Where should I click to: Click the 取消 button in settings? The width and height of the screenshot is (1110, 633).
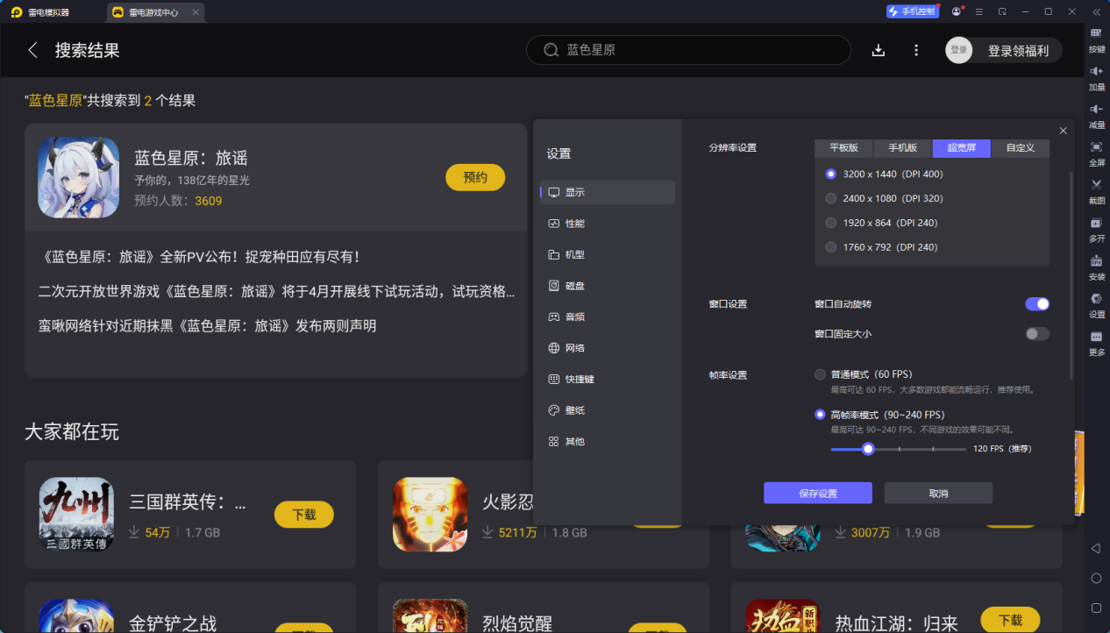[x=938, y=494]
